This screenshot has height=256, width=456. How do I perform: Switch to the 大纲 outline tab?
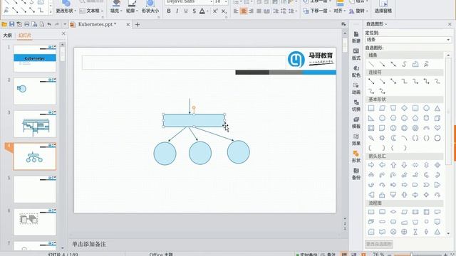coord(8,36)
